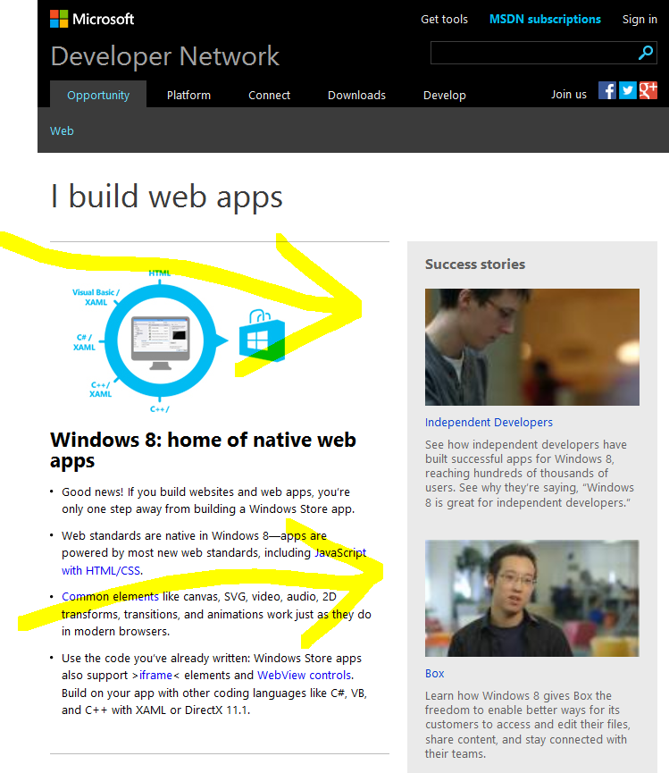Click Get tools link

pyautogui.click(x=444, y=20)
